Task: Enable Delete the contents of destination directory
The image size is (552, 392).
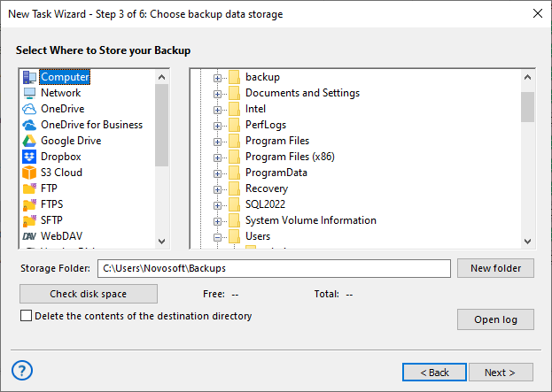Action: tap(26, 316)
